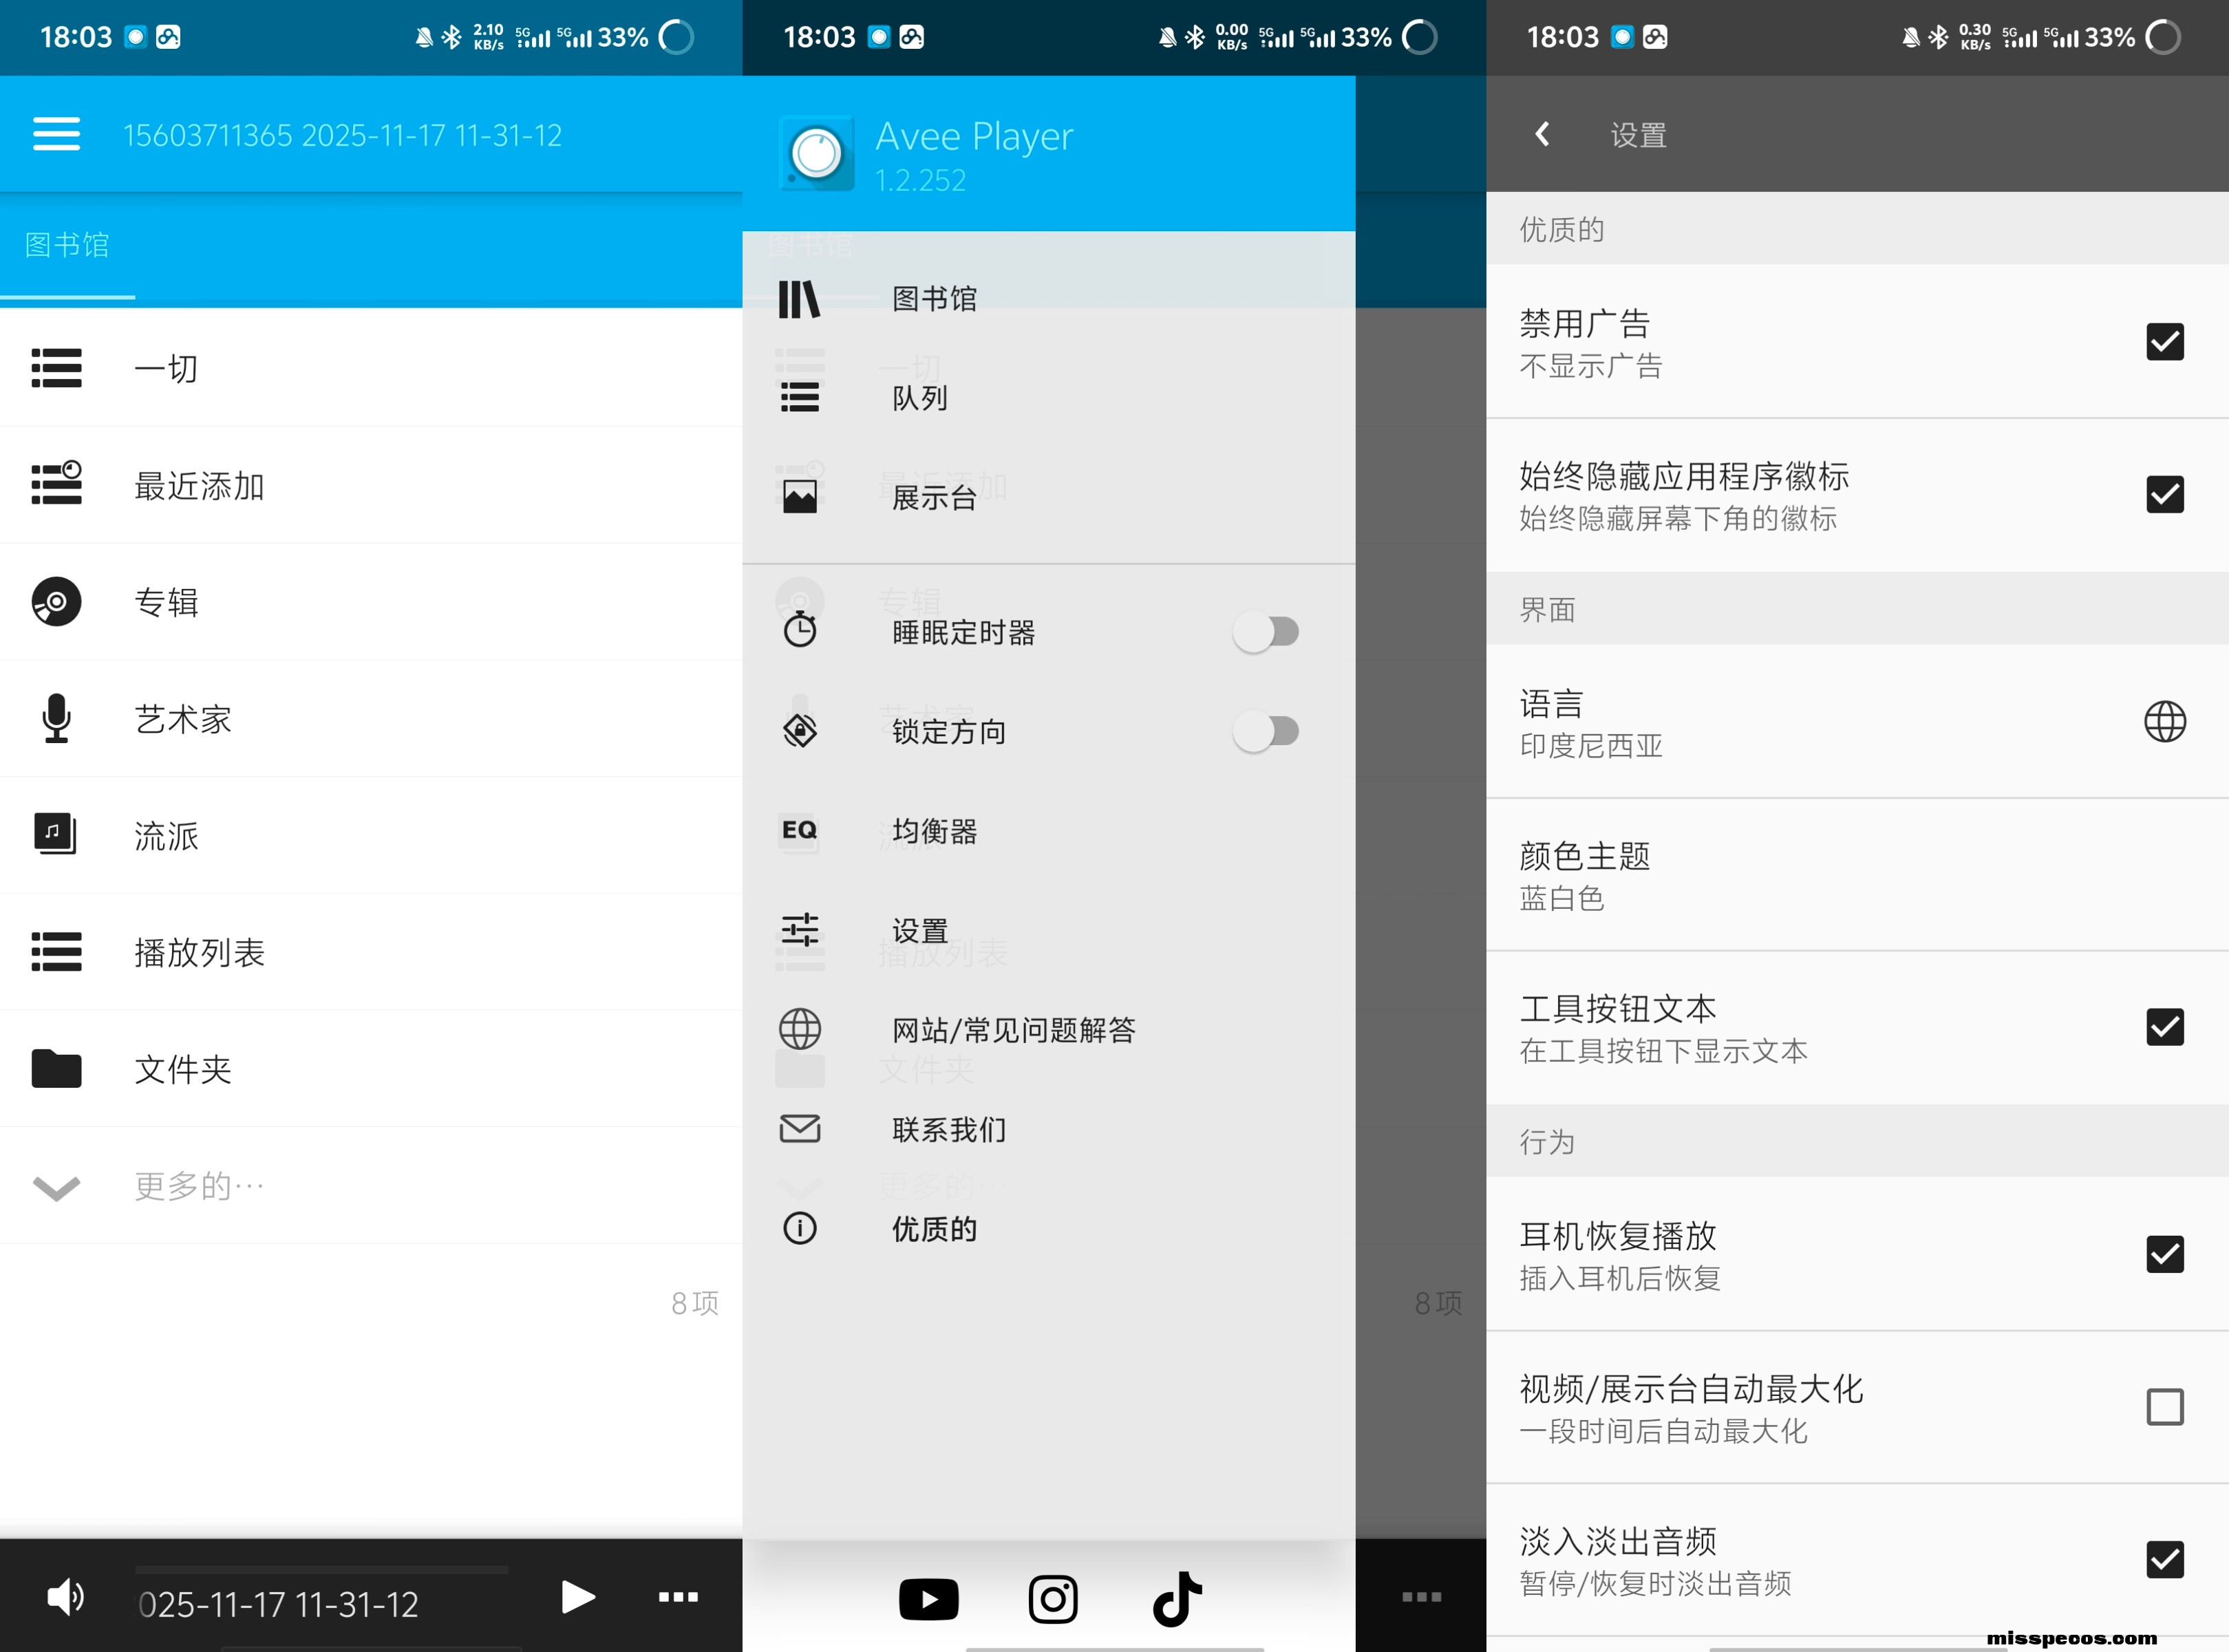Go back using the settings back arrow
This screenshot has height=1652, width=2229.
point(1542,134)
